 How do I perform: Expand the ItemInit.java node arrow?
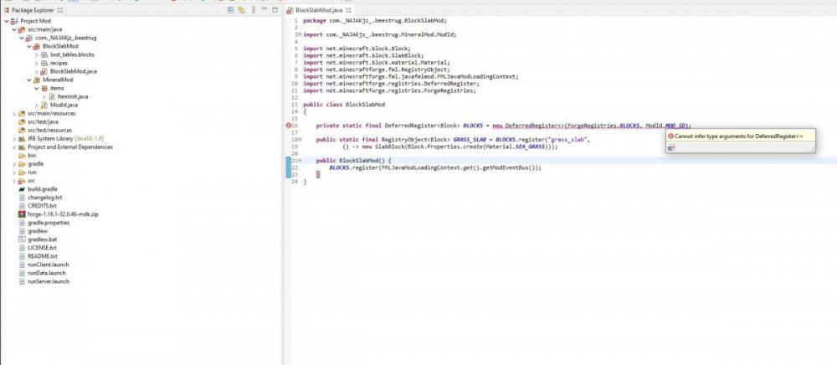(x=44, y=97)
